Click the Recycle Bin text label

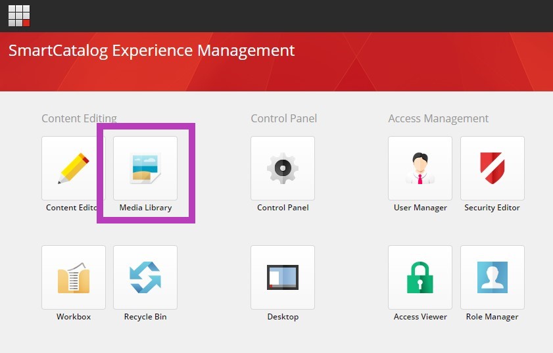(x=145, y=316)
